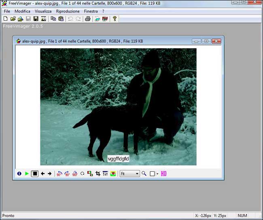This screenshot has height=220, width=263.
Task: Click the New file icon
Action: tap(5, 19)
